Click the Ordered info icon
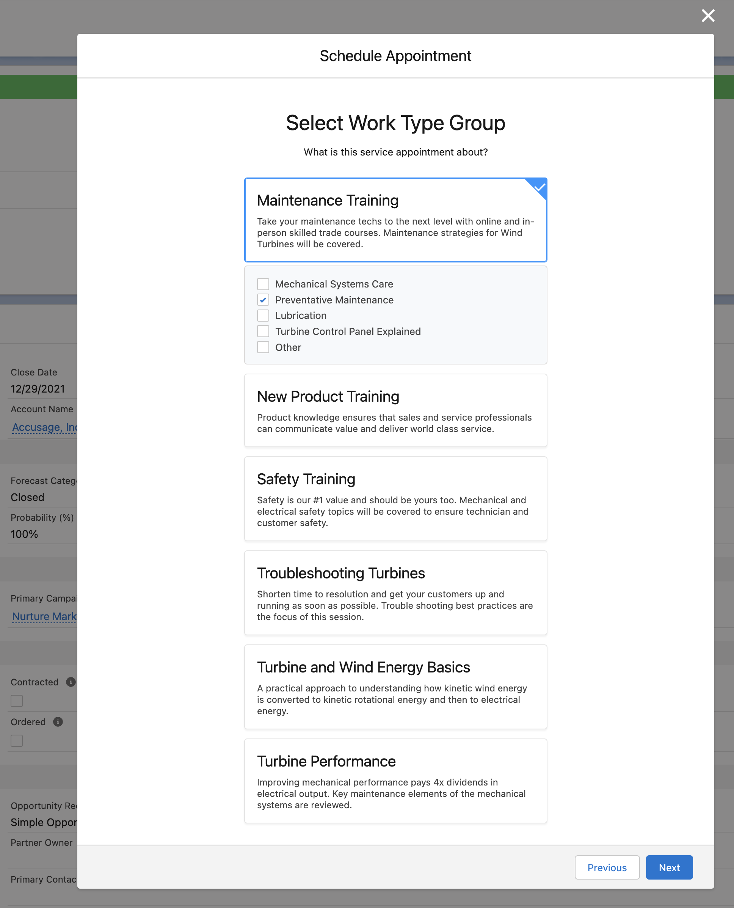734x908 pixels. pyautogui.click(x=58, y=721)
